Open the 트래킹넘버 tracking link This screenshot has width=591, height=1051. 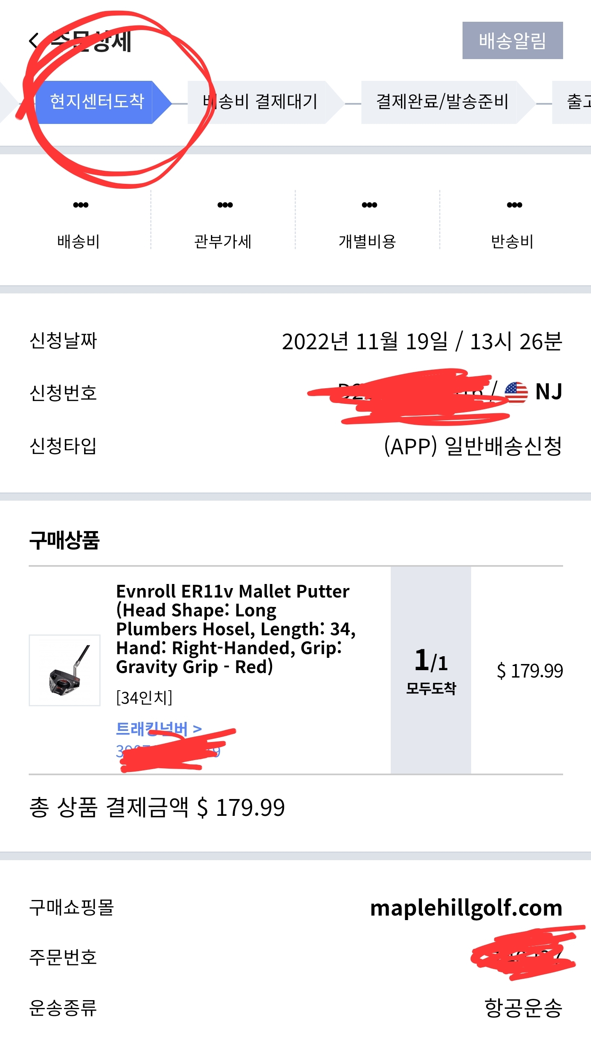click(159, 729)
